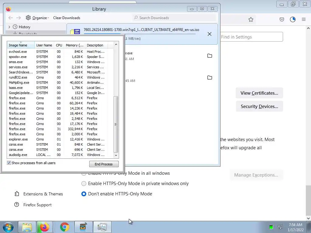The height and width of the screenshot is (233, 311).
Task: Select HTTPS-Only Mode in private windows only
Action: point(84,184)
